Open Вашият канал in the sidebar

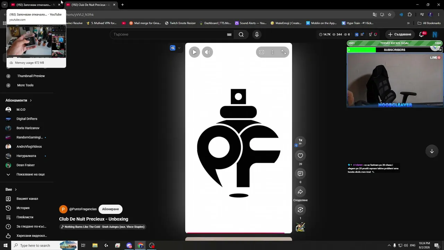pyautogui.click(x=26, y=199)
